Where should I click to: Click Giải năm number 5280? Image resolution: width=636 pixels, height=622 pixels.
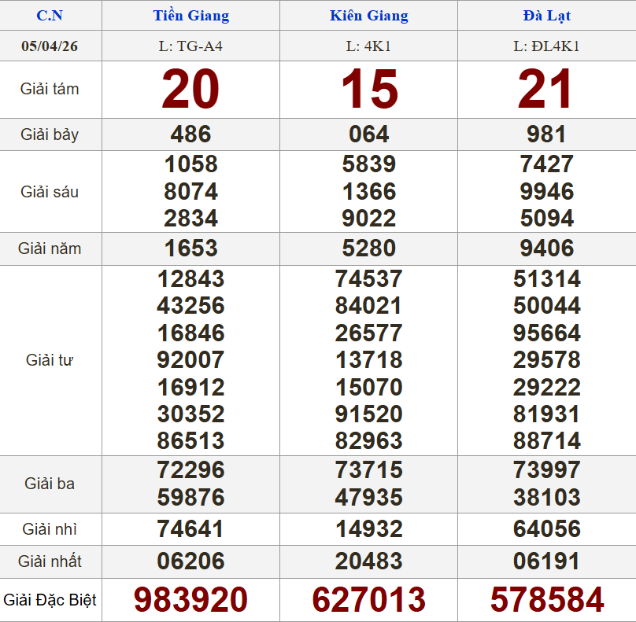[x=368, y=248]
